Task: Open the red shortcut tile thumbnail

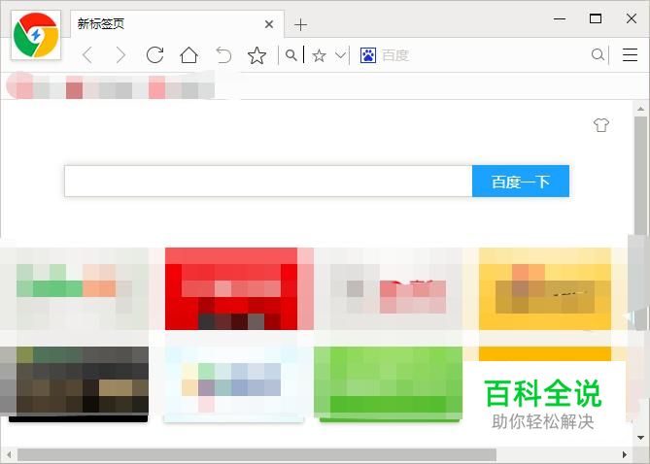Action: pos(231,288)
